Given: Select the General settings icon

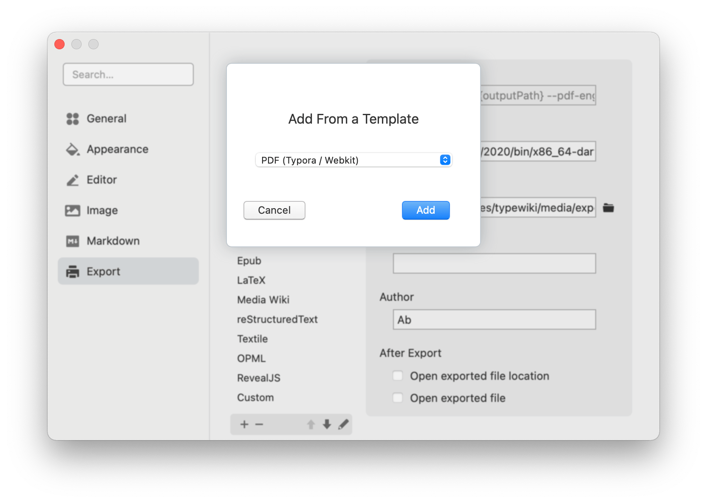Looking at the screenshot, I should (73, 119).
